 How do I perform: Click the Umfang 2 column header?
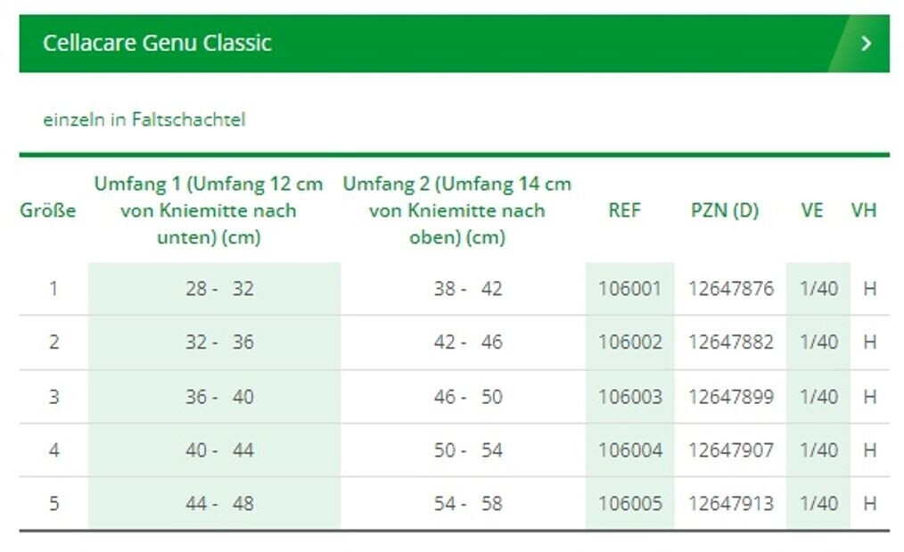pyautogui.click(x=456, y=211)
